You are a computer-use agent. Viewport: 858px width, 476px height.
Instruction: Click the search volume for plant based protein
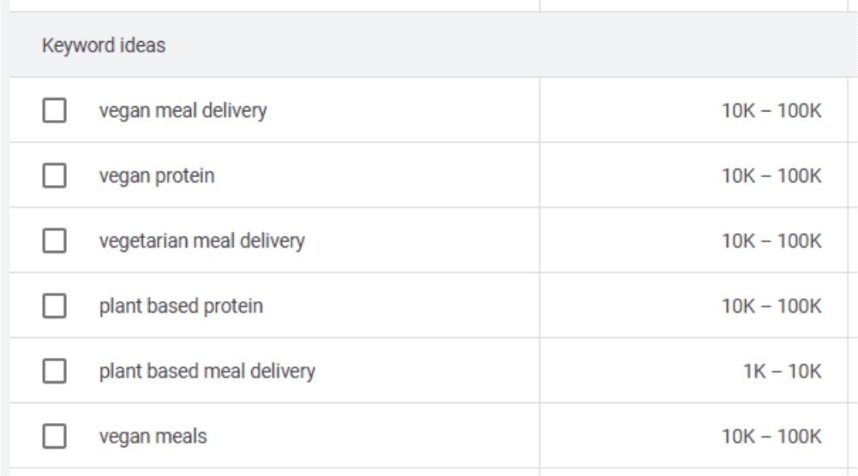click(771, 306)
